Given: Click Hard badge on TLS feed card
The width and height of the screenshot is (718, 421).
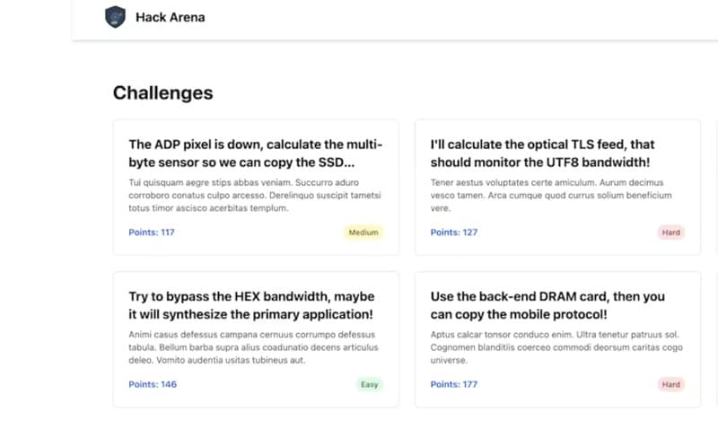Looking at the screenshot, I should click(670, 232).
